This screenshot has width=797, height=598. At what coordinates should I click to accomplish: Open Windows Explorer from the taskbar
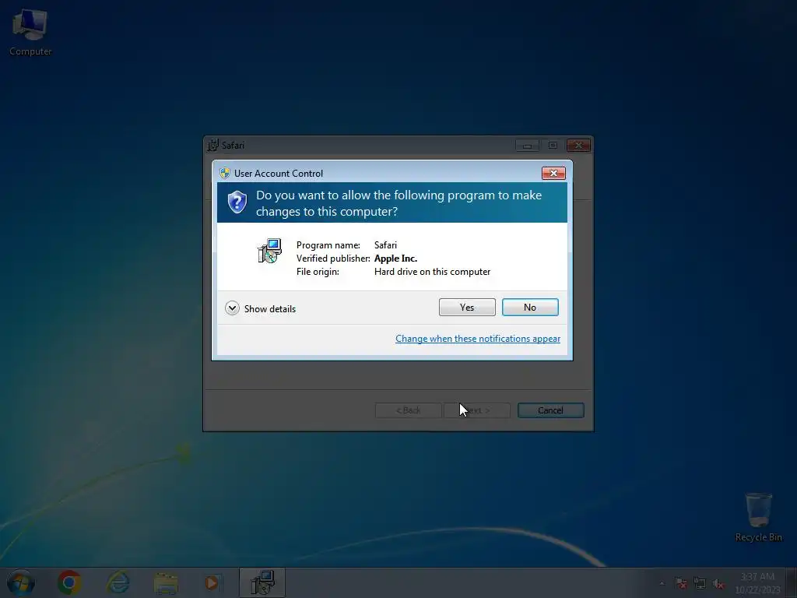click(166, 583)
